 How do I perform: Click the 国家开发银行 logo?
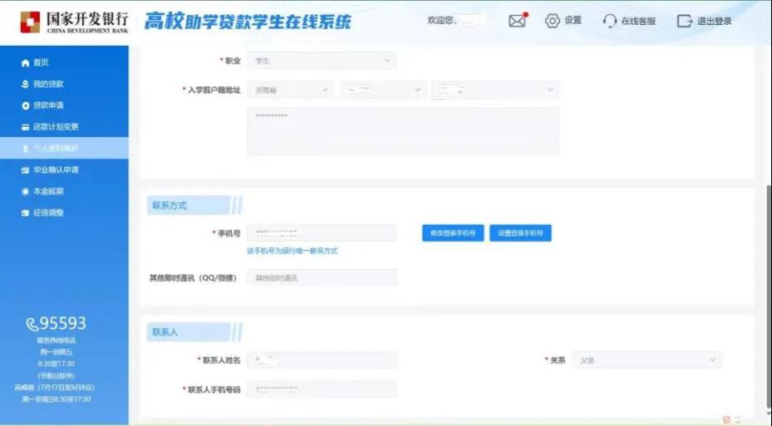(30, 22)
